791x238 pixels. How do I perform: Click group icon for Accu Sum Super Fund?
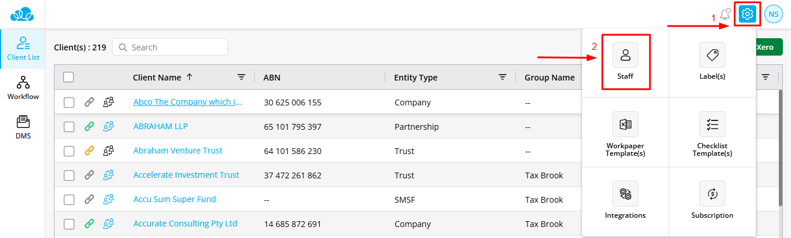(x=108, y=199)
